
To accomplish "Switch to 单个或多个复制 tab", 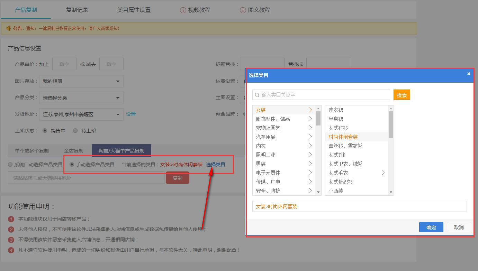I will click(32, 151).
